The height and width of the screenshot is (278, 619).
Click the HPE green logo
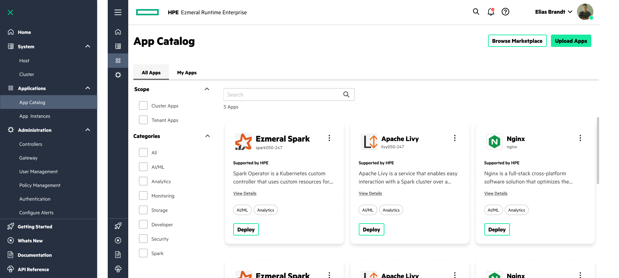tap(147, 12)
